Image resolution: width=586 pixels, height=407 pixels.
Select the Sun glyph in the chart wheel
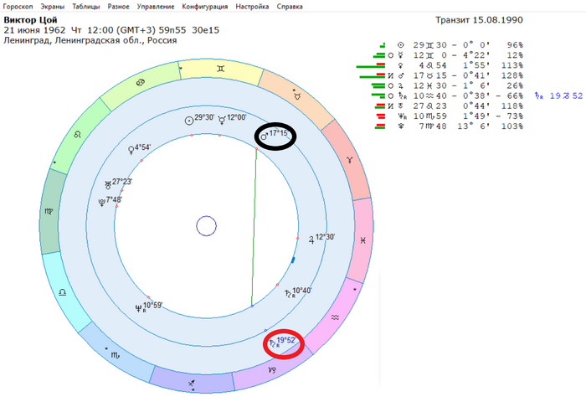click(189, 121)
